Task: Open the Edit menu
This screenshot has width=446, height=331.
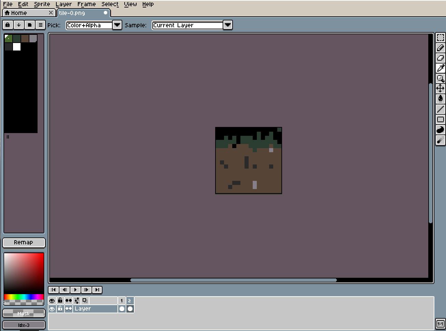Action: point(23,4)
